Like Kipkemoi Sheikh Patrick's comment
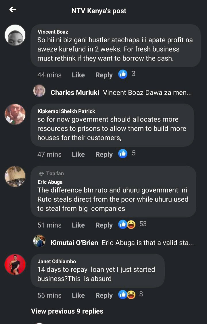The height and width of the screenshot is (324, 207). (x=78, y=154)
